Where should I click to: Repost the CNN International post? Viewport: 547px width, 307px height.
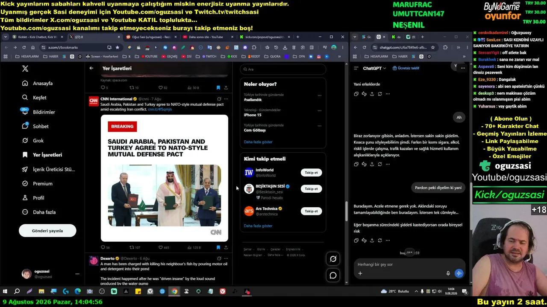click(135, 247)
